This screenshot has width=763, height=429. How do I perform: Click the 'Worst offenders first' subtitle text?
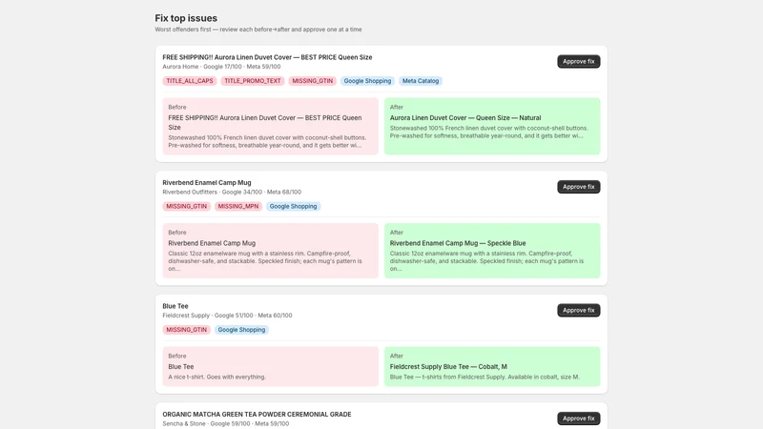(x=258, y=30)
